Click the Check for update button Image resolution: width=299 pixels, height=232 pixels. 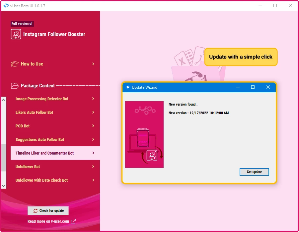click(x=48, y=211)
